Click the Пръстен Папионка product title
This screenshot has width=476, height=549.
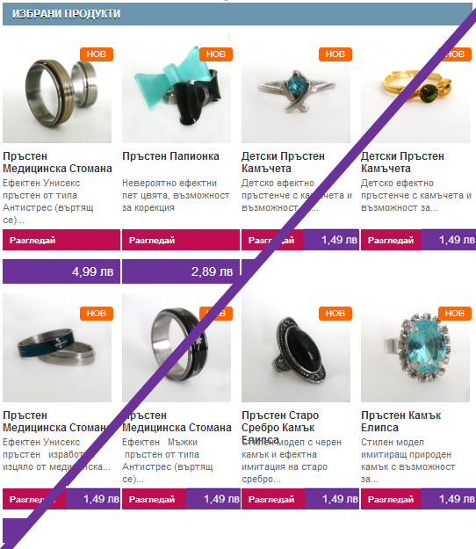[170, 156]
